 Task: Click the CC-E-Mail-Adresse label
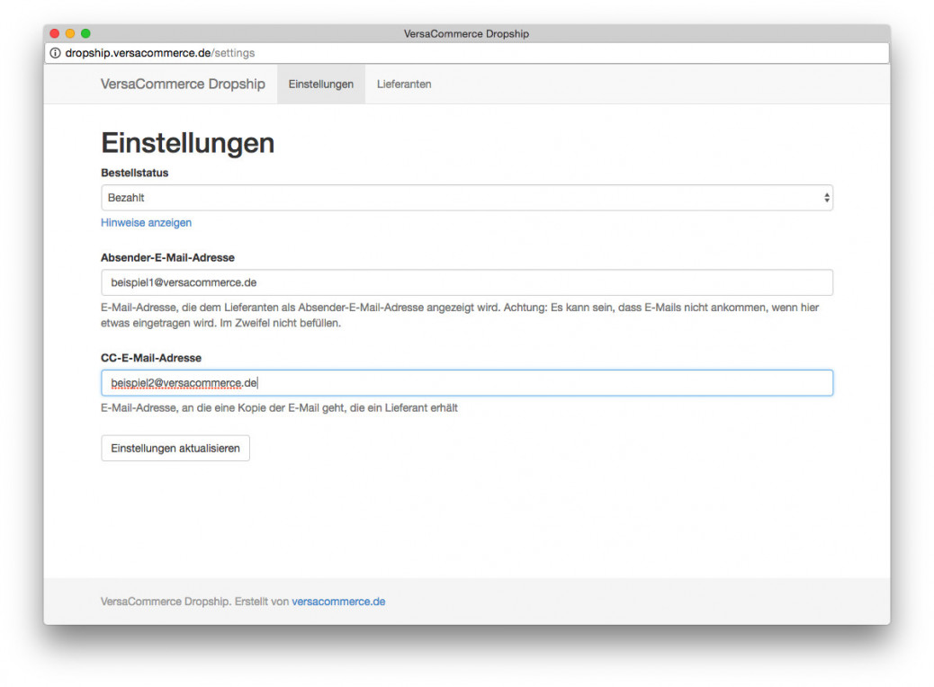(150, 358)
